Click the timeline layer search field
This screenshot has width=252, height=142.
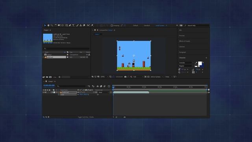pyautogui.click(x=71, y=86)
